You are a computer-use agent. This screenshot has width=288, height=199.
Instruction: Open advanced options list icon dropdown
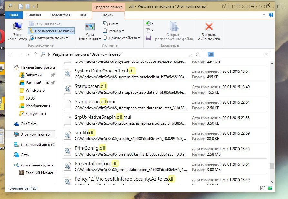(149, 31)
